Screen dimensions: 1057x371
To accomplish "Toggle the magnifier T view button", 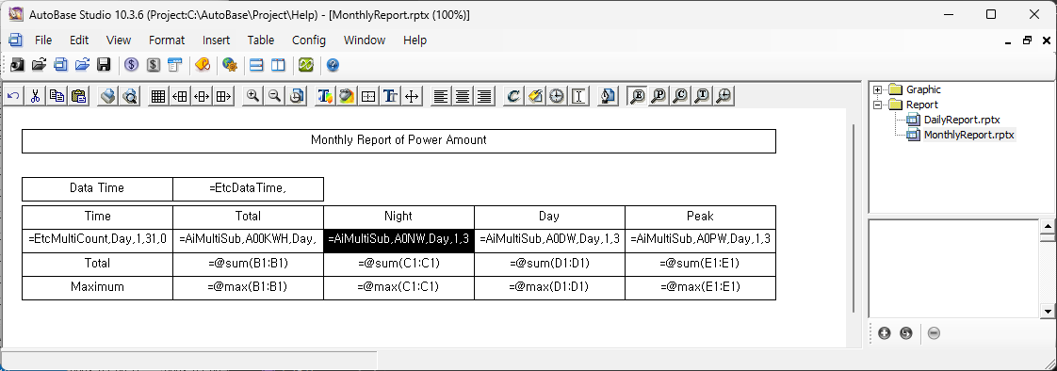I will click(x=702, y=96).
